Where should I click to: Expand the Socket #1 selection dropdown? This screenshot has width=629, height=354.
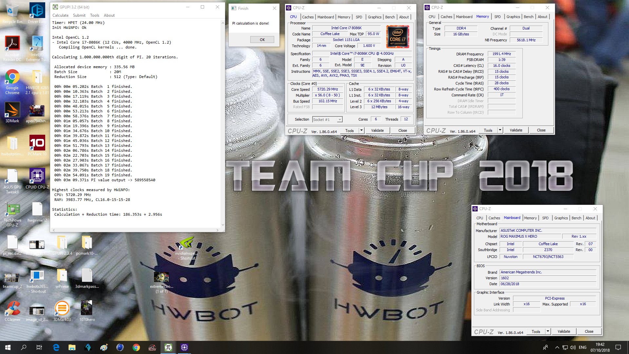click(x=340, y=120)
